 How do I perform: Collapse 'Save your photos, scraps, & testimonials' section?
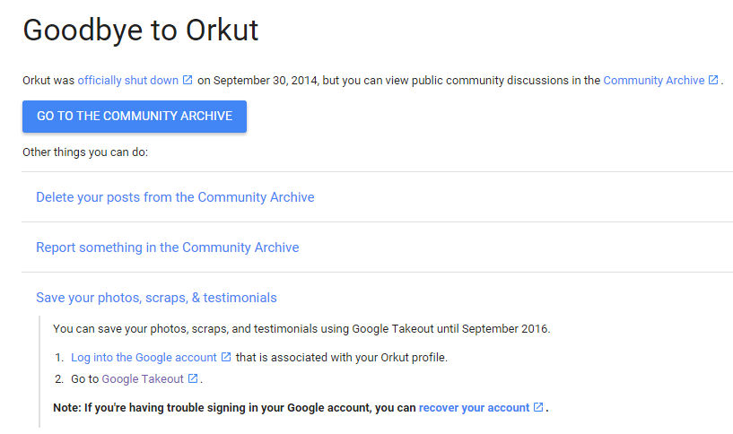click(156, 298)
